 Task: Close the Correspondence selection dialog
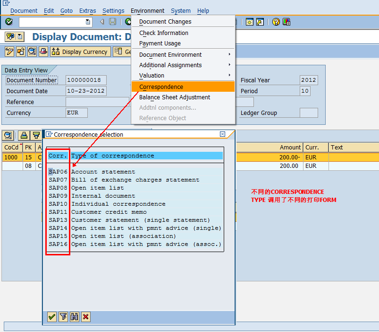223,134
